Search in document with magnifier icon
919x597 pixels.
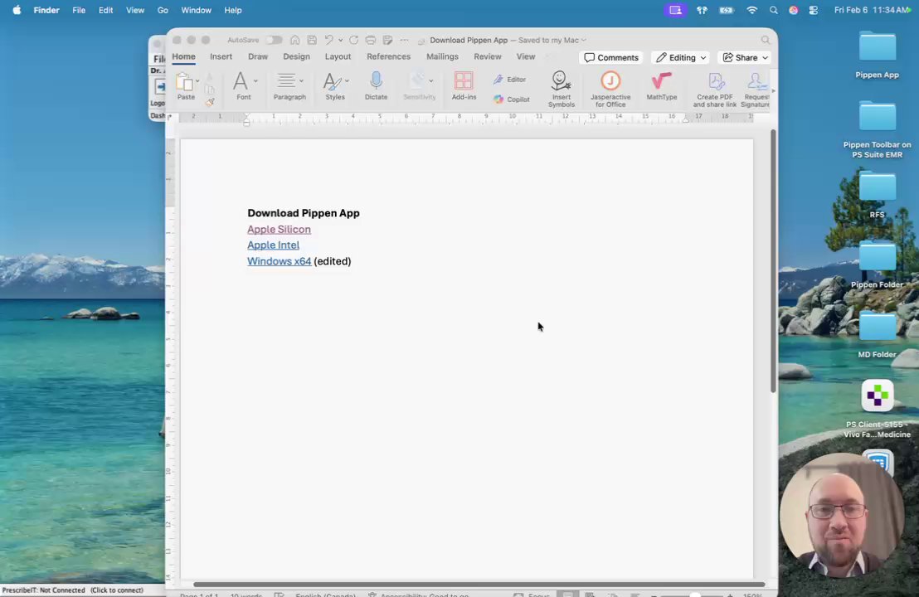coord(766,40)
